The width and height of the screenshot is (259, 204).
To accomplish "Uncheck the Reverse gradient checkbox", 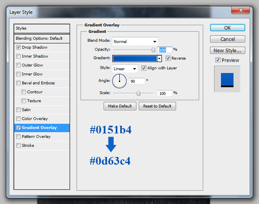I will click(x=168, y=58).
